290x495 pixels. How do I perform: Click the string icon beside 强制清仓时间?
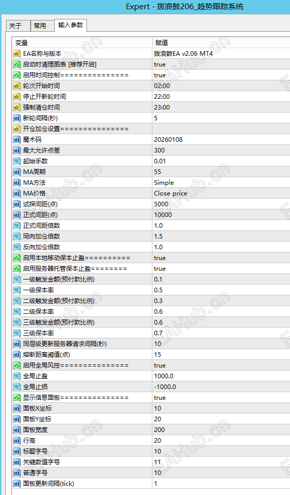(x=17, y=107)
